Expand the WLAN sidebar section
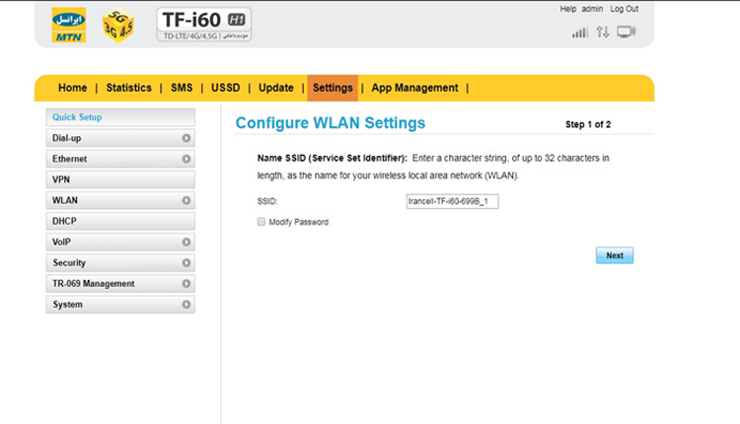The width and height of the screenshot is (740, 424). (x=120, y=200)
